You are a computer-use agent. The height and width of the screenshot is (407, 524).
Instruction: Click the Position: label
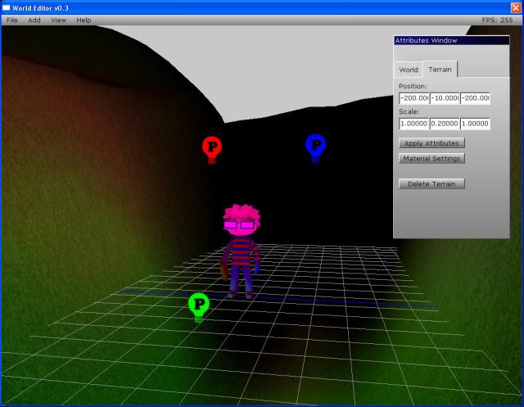[x=413, y=86]
